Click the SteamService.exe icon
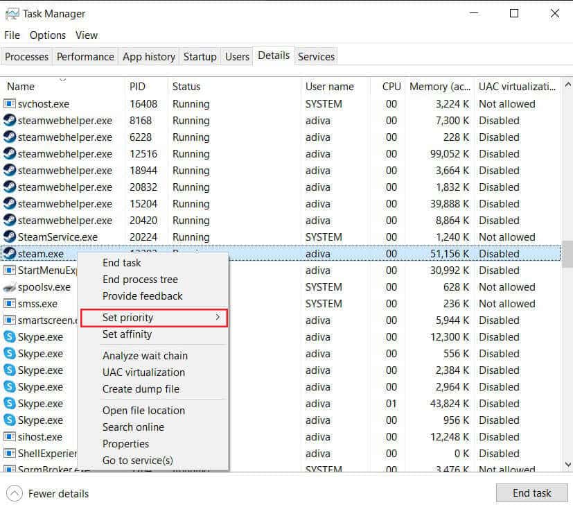573x514 pixels. [10, 237]
